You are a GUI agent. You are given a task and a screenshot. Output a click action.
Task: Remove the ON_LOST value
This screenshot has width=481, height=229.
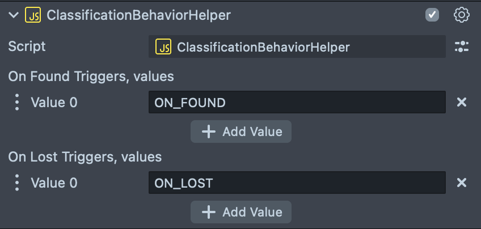[x=462, y=183]
